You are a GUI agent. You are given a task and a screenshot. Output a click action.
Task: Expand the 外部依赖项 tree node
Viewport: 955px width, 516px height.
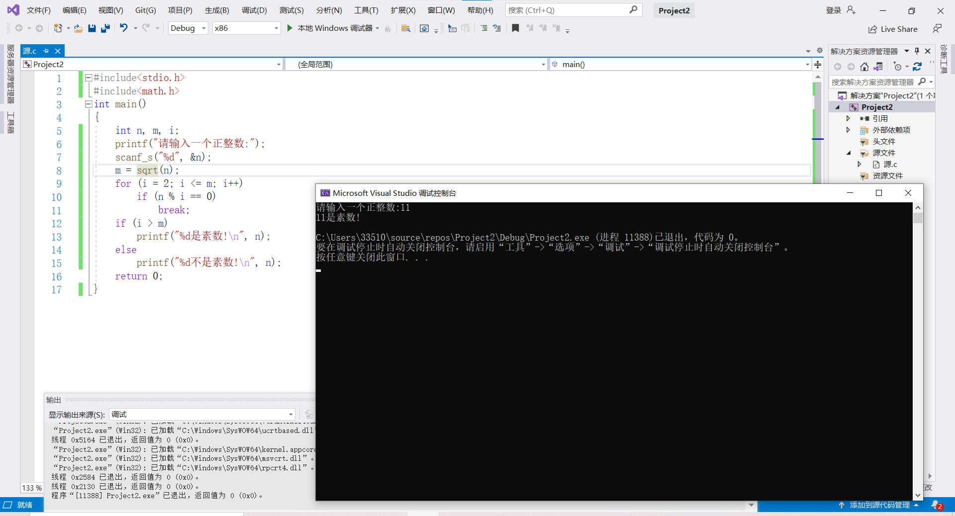(848, 130)
